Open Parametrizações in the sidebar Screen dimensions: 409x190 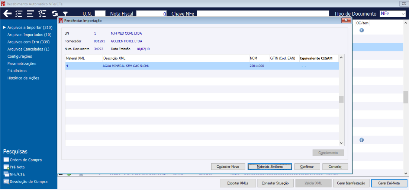(22, 64)
